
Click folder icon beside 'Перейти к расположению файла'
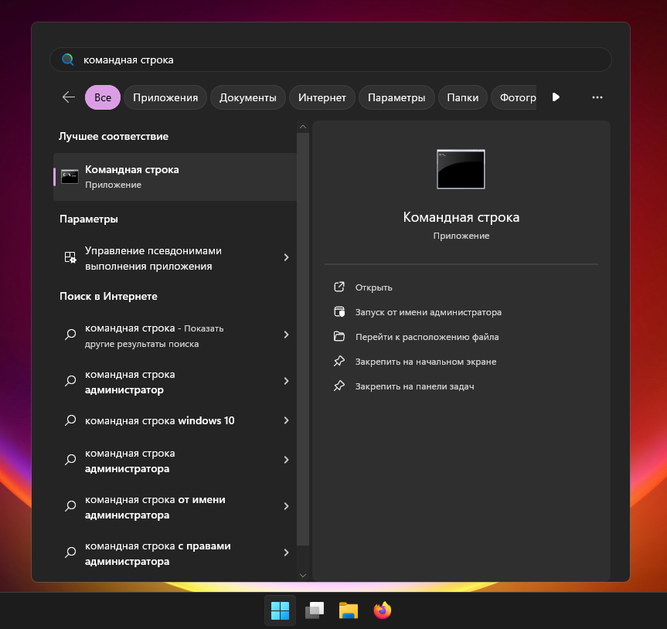[x=339, y=336]
